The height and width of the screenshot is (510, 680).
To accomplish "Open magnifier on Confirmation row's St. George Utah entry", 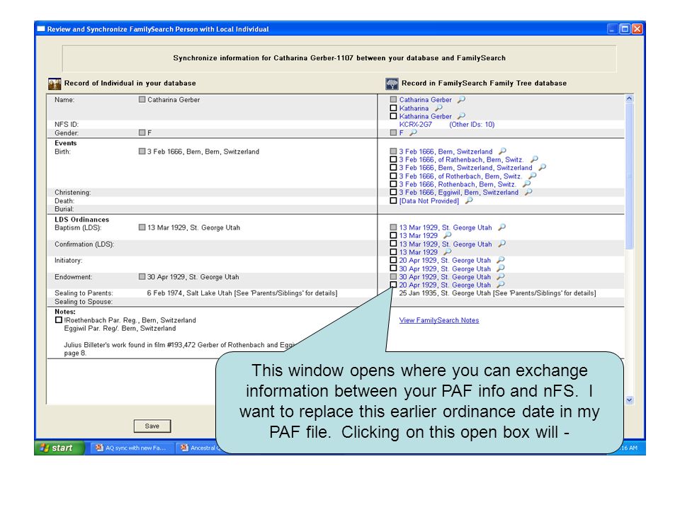I will [x=501, y=244].
